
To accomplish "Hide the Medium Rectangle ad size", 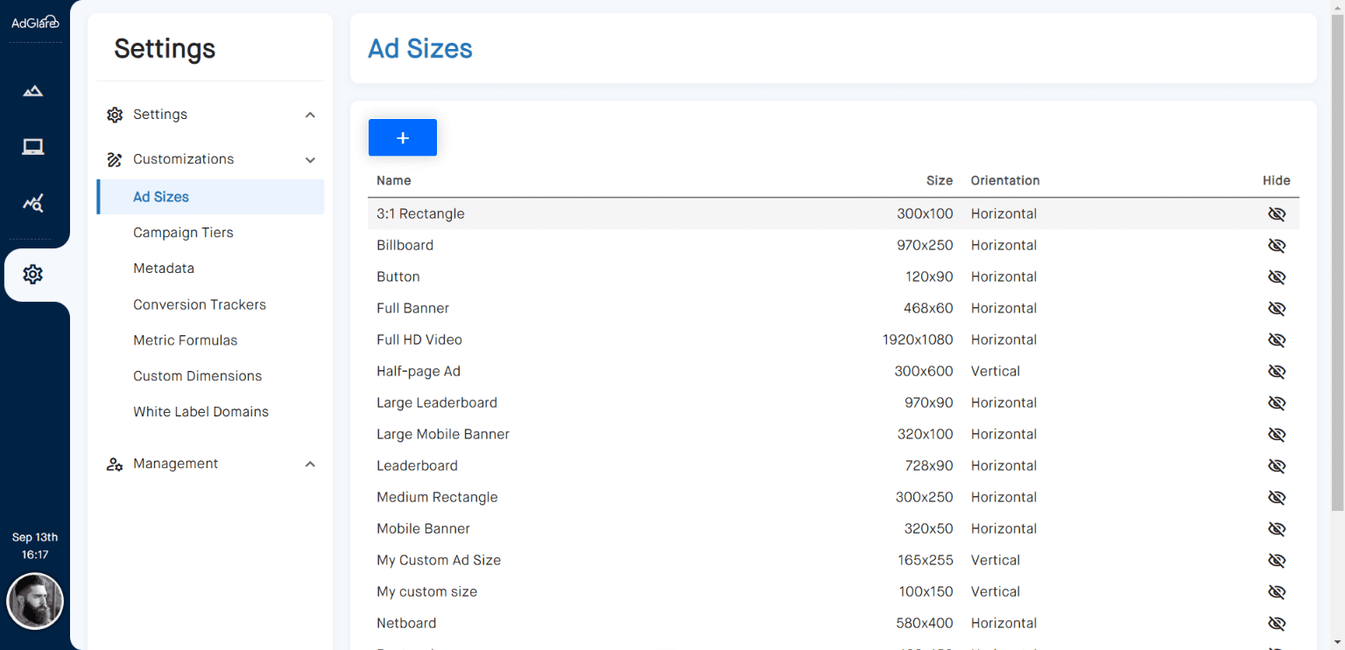I will pos(1277,497).
